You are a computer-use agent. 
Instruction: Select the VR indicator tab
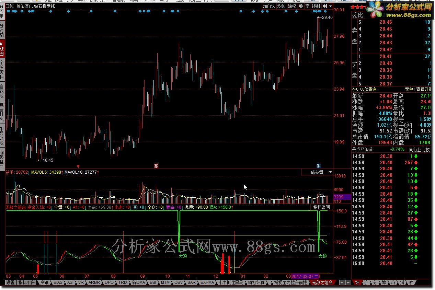tap(81, 282)
